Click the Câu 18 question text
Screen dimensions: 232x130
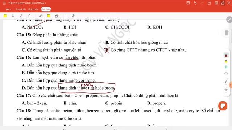(x=118, y=114)
